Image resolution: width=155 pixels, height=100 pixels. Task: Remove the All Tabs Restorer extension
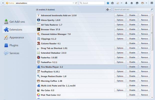coord(144,25)
